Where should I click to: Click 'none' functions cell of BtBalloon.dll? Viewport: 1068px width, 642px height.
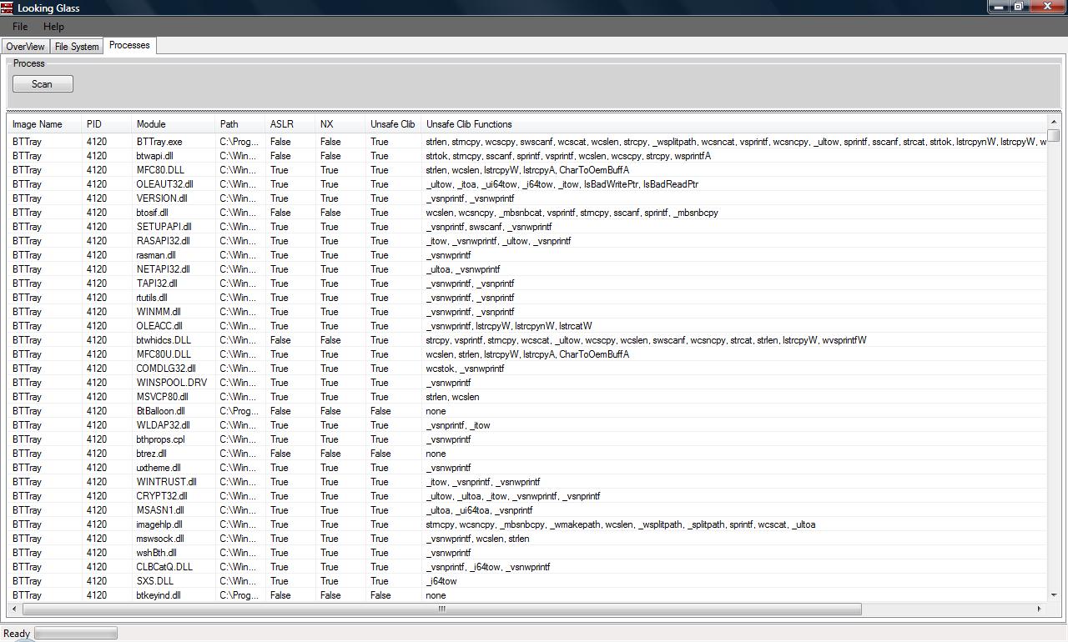pyautogui.click(x=436, y=411)
